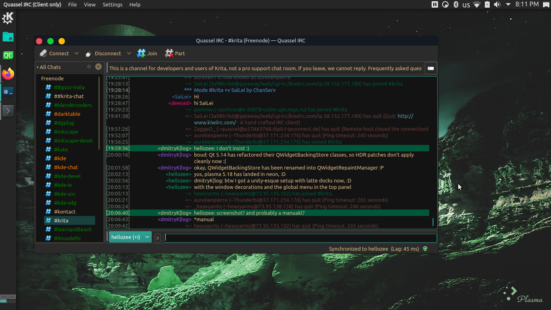This screenshot has width=551, height=310.
Task: Click the secure connection shield icon
Action: click(x=425, y=249)
